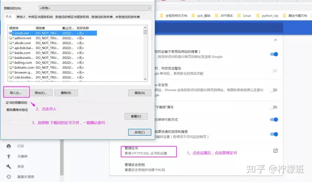Click the 导入(I)... import button
This screenshot has height=182, width=312.
[16, 93]
